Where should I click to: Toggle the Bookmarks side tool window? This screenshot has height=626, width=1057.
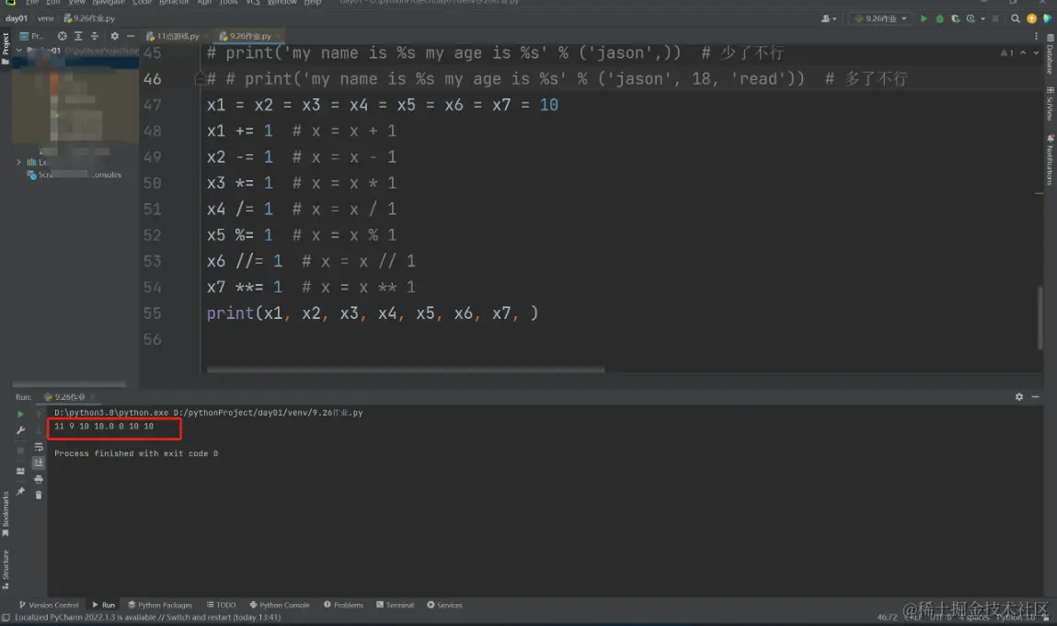click(x=6, y=514)
